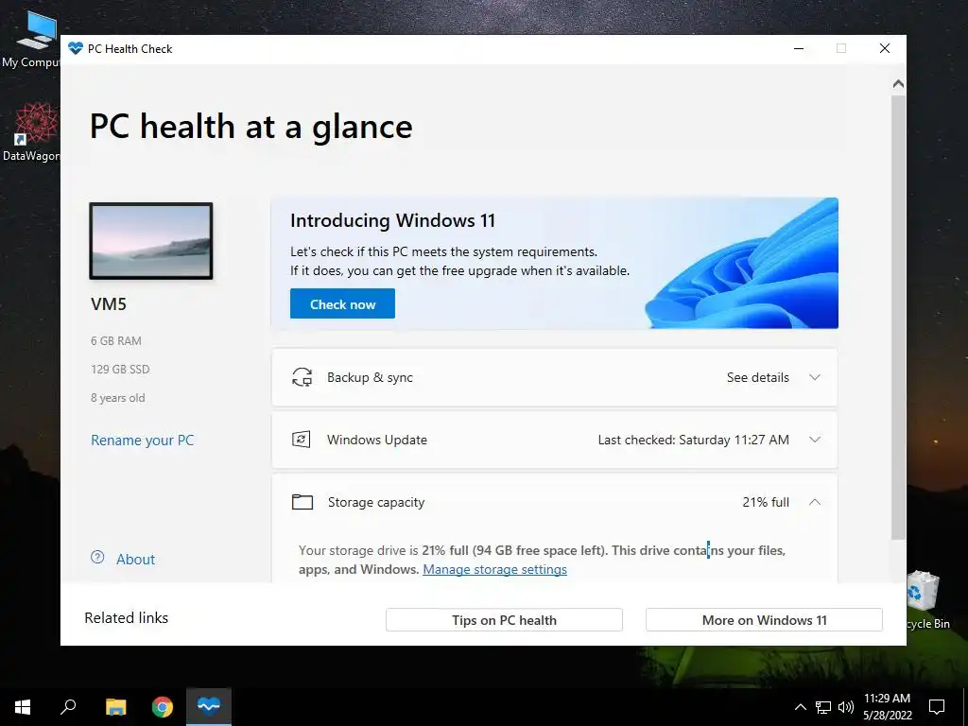Screen dimensions: 968x726
Task: Expand Windows Update chevron
Action: click(815, 440)
